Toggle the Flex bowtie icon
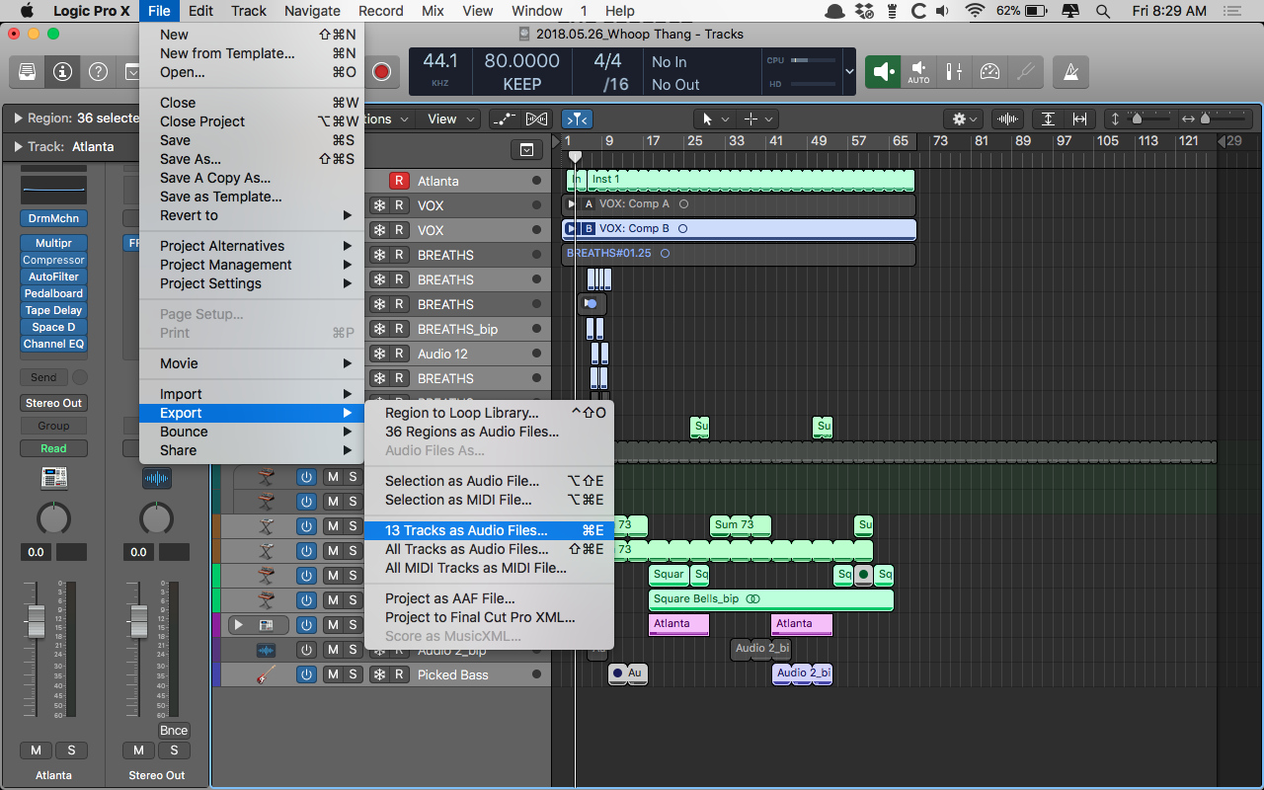This screenshot has width=1264, height=790. (x=536, y=118)
